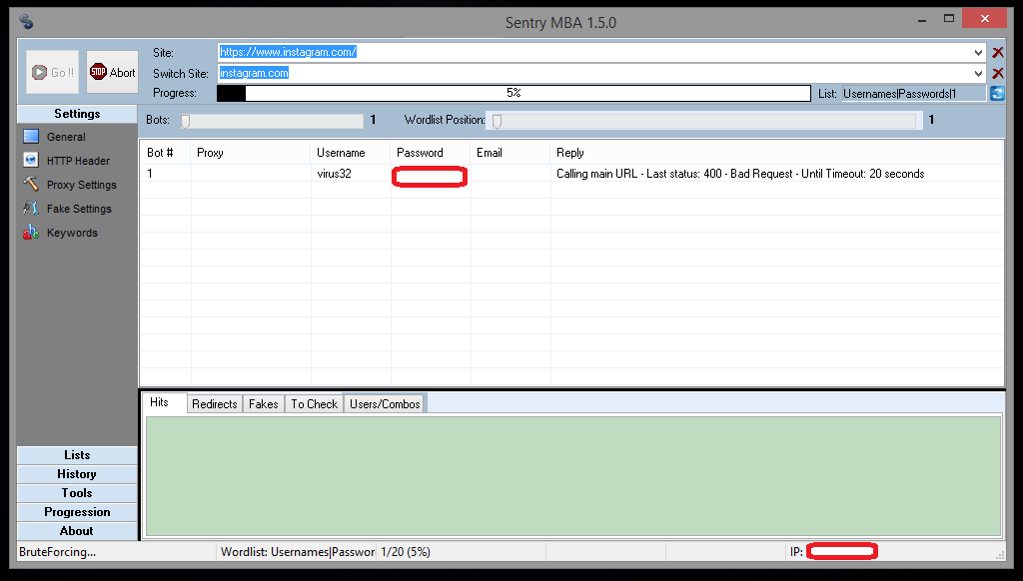Open the Lists sidebar section
Viewport: 1023px width, 581px height.
pyautogui.click(x=77, y=455)
